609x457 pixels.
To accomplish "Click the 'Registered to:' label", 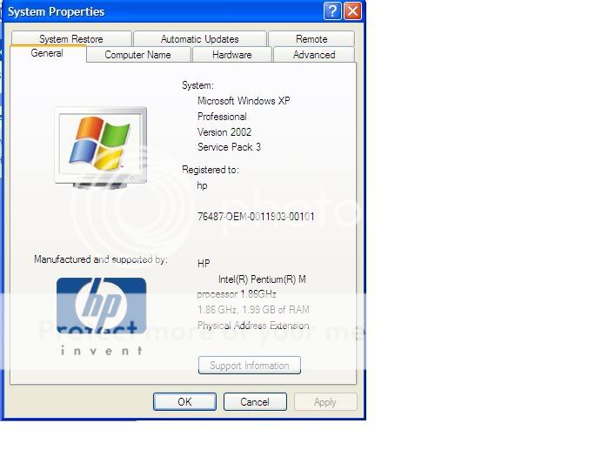I will (x=211, y=170).
